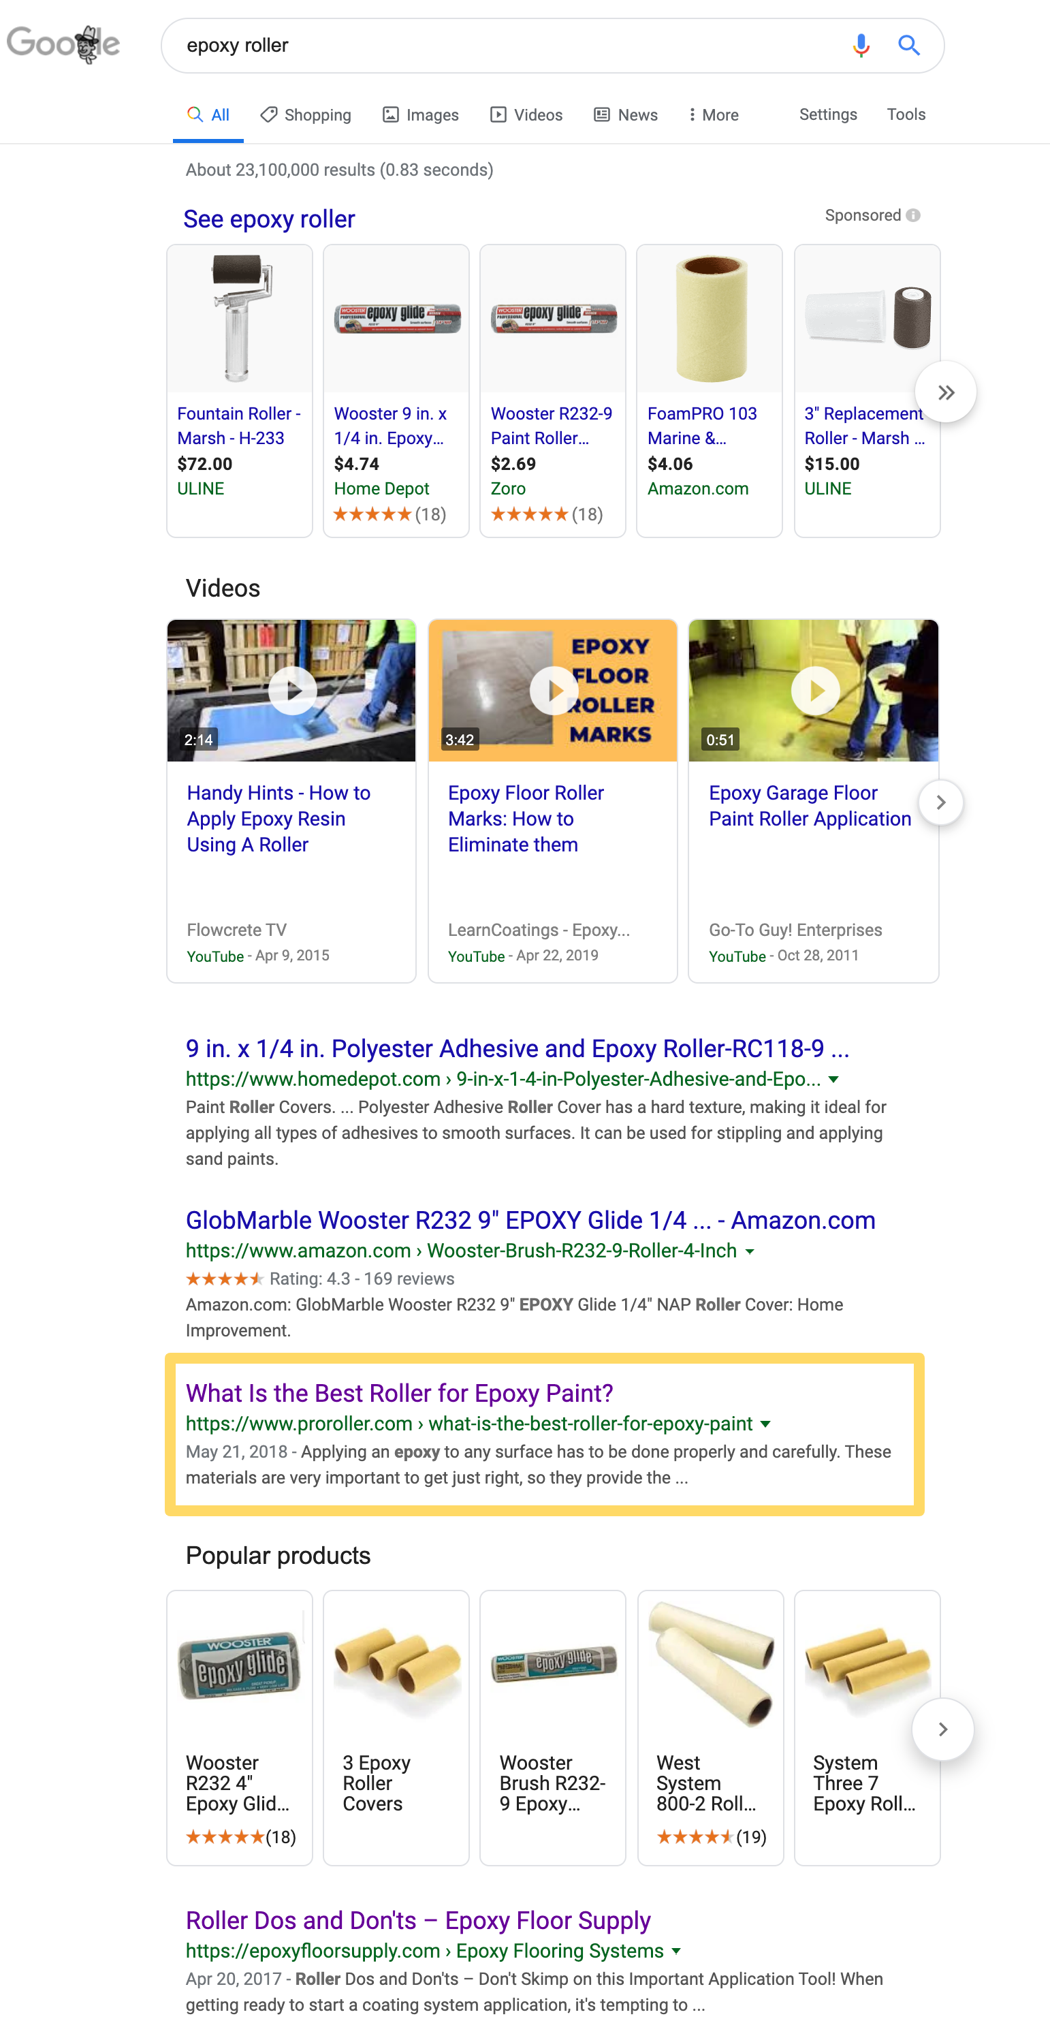Click the 4.3 rating 169 reviews line

(320, 1279)
